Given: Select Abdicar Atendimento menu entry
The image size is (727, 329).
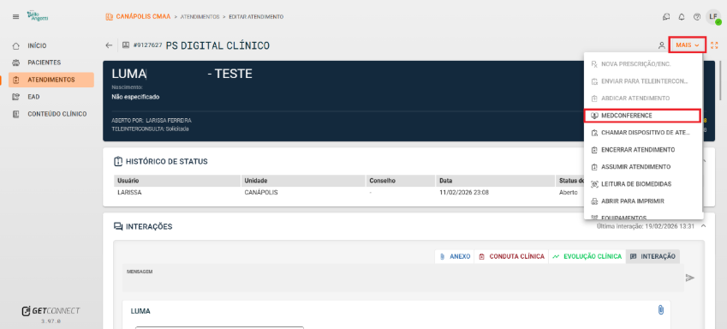Looking at the screenshot, I should point(643,99).
